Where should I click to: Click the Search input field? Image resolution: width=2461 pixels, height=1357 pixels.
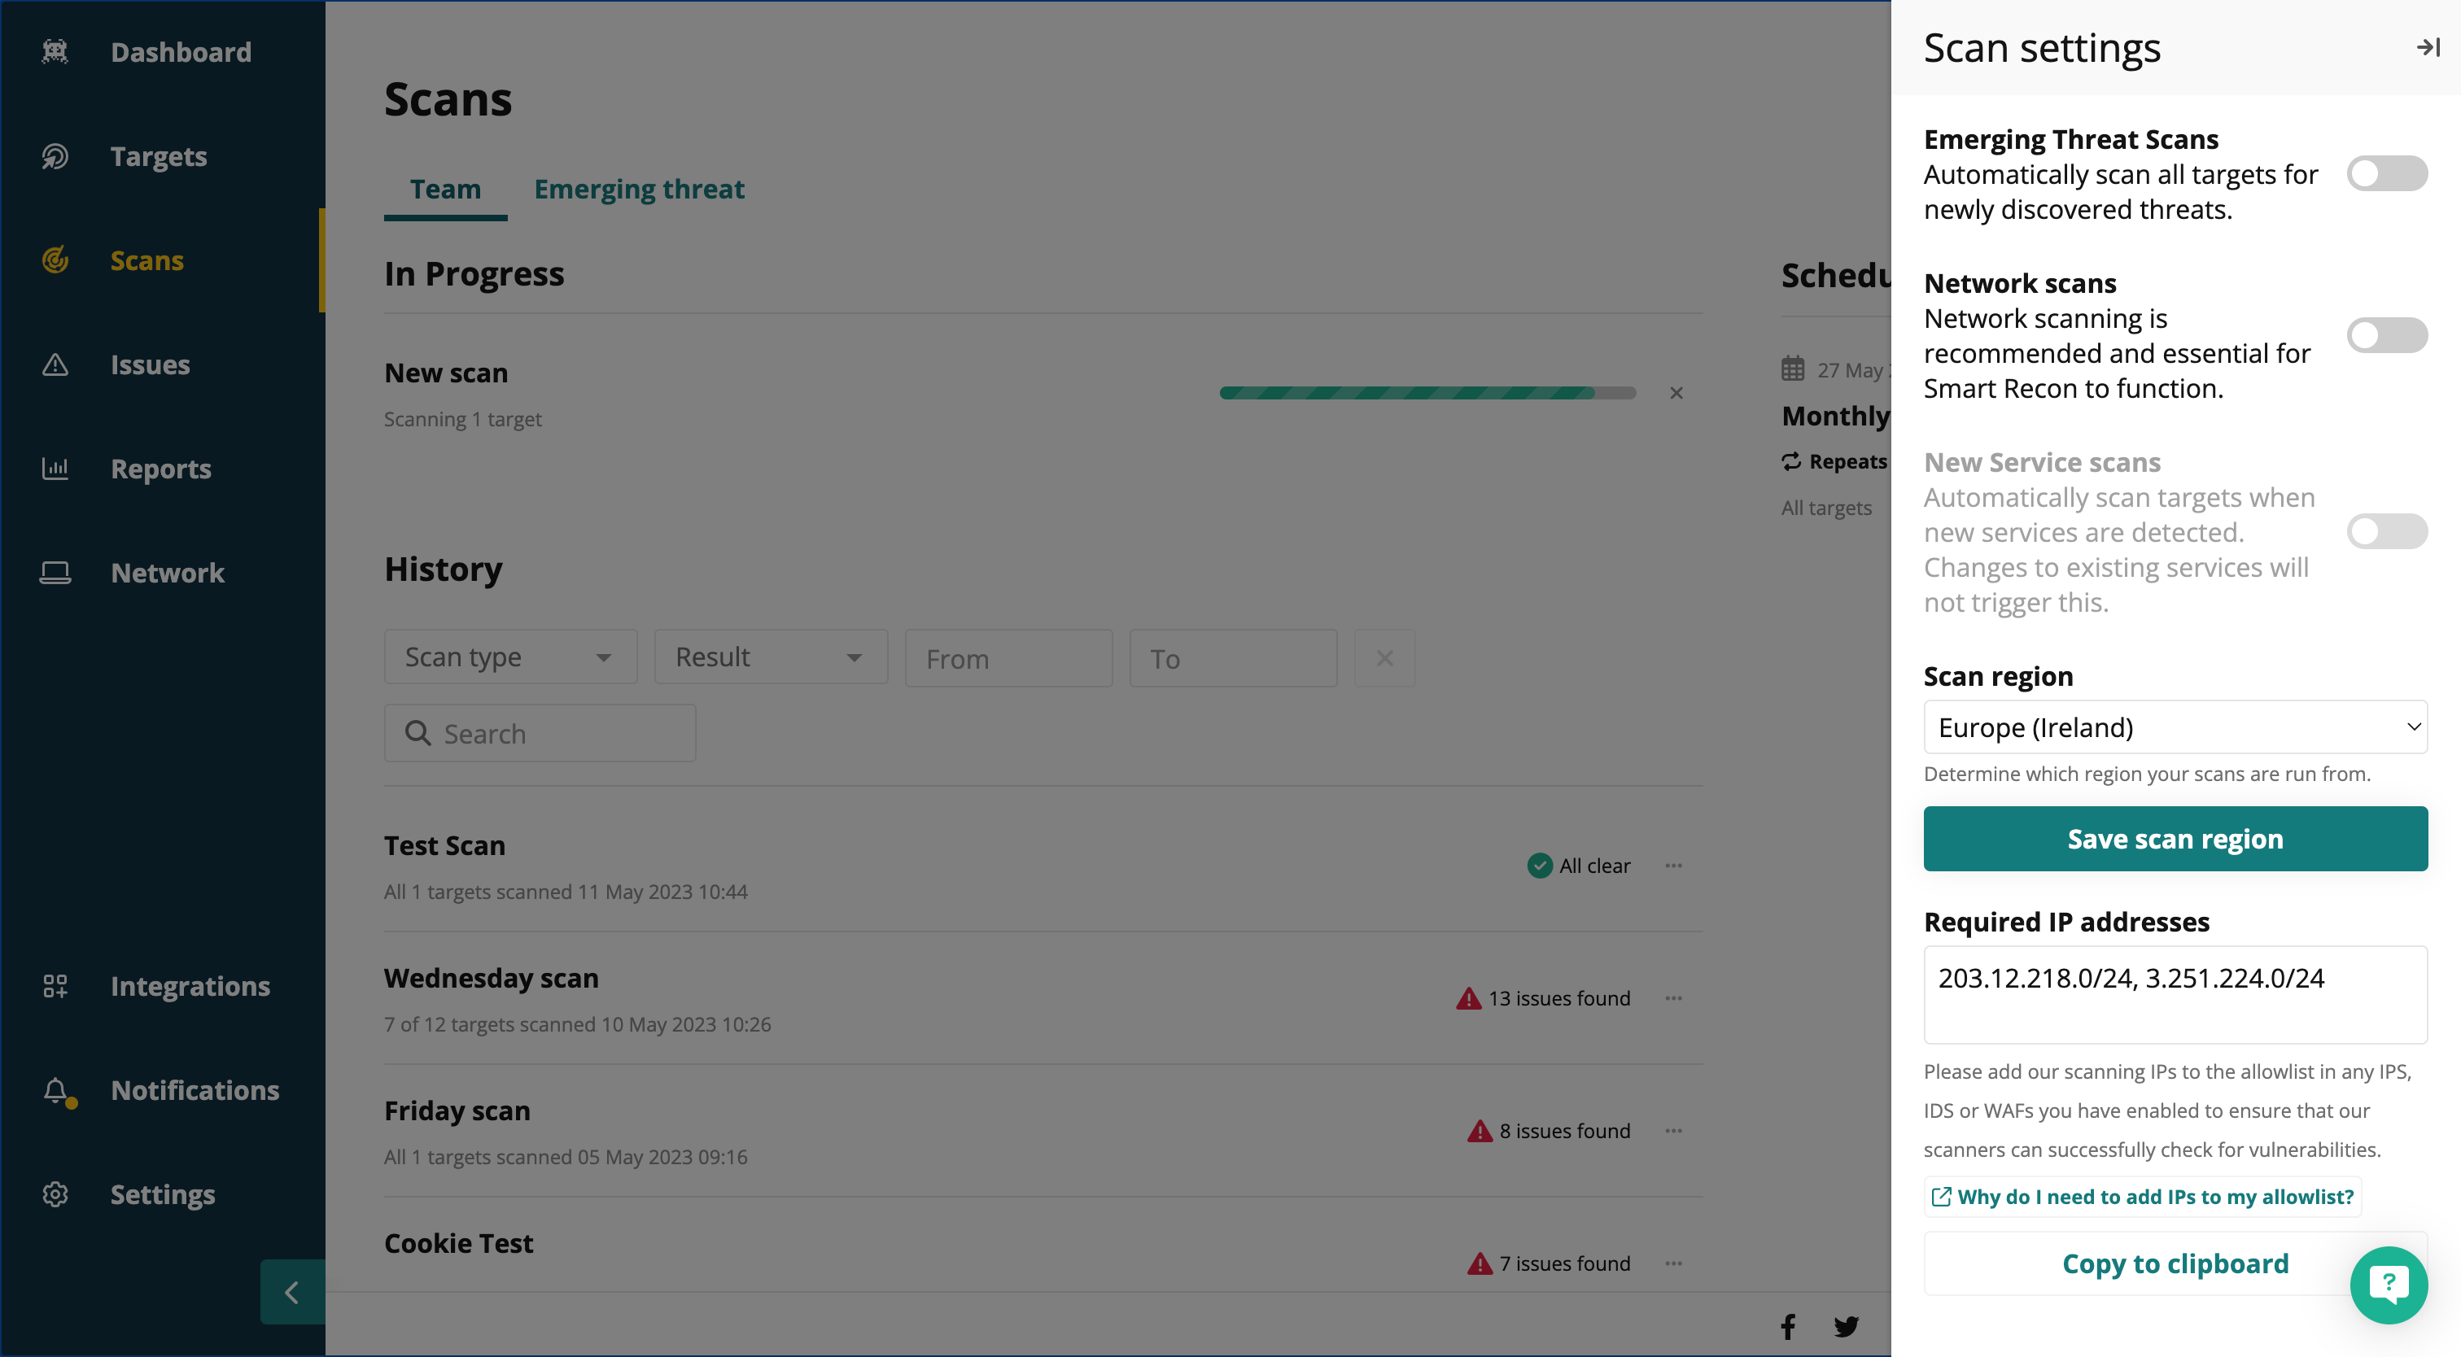coord(541,732)
